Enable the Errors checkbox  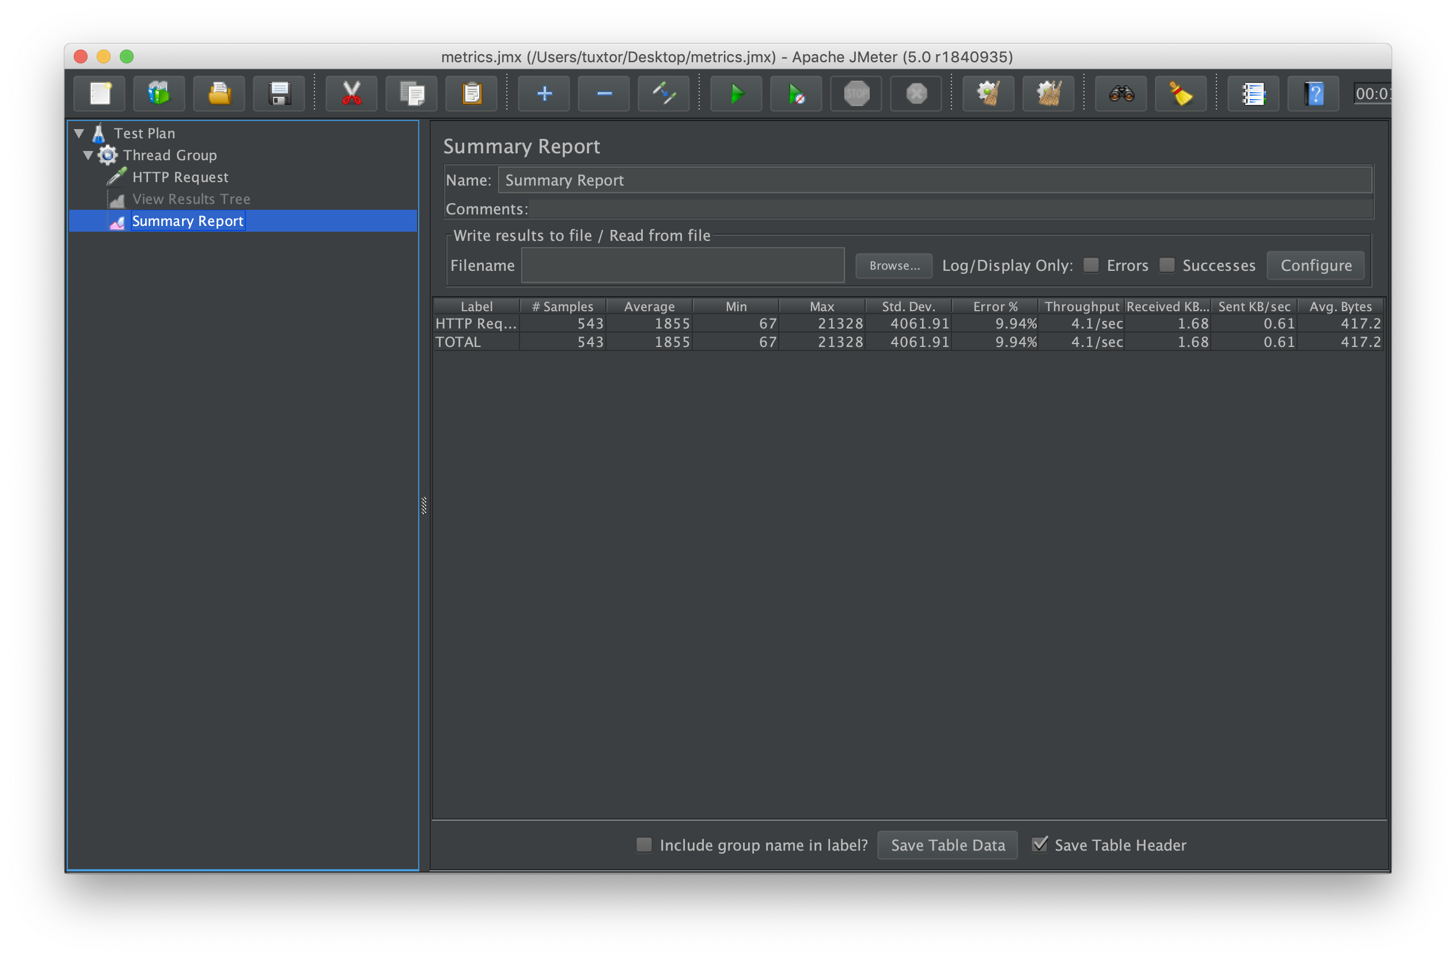1091,265
